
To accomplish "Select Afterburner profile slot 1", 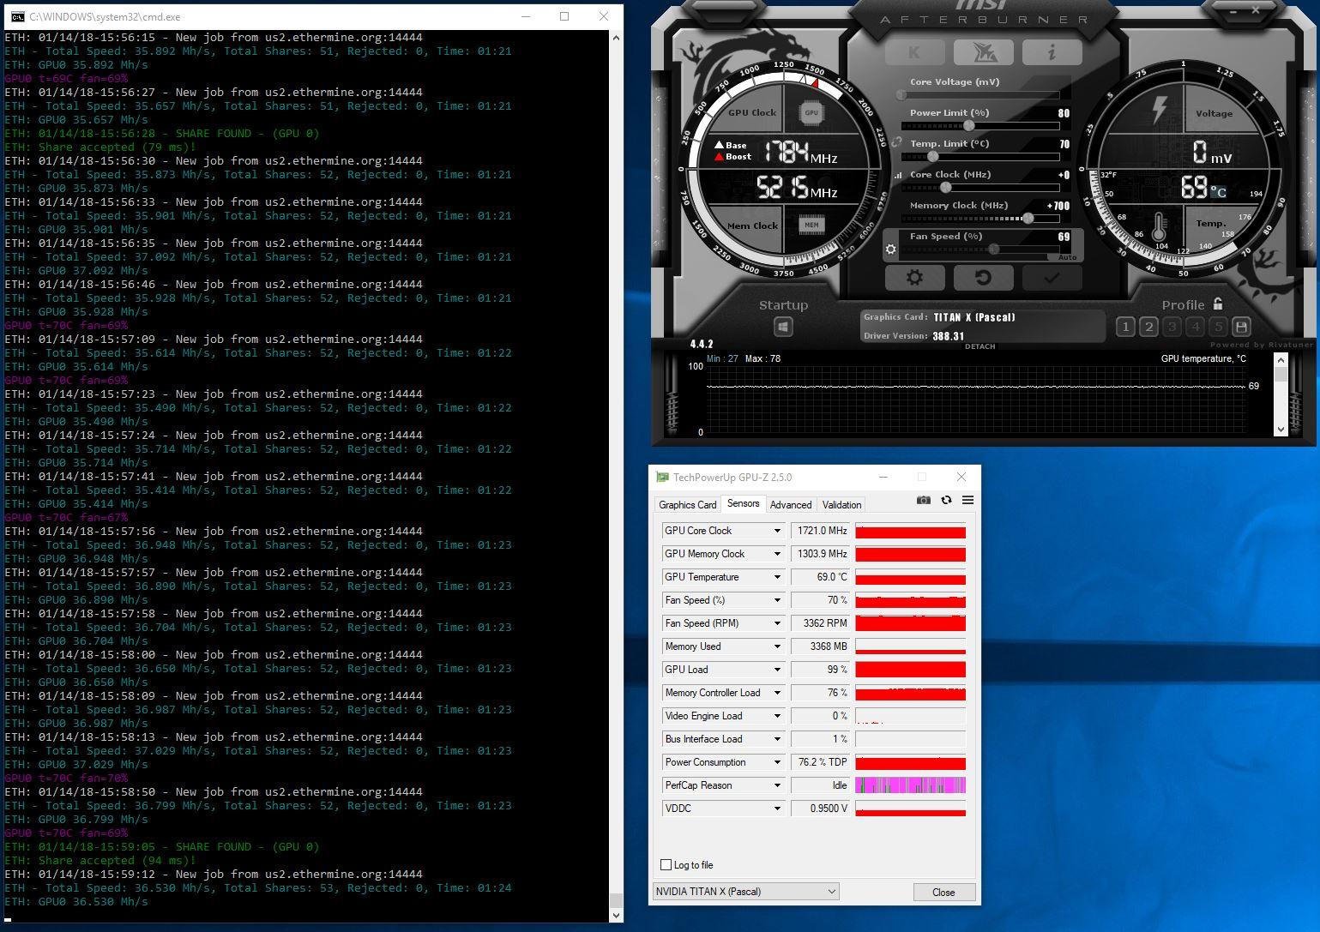I will click(1126, 327).
